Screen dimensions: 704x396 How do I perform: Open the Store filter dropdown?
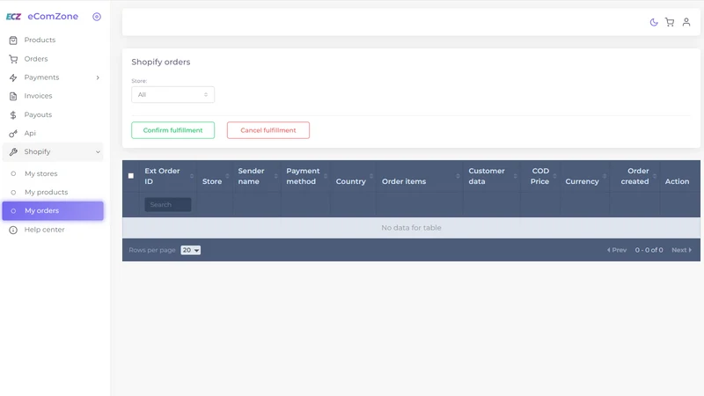(172, 95)
